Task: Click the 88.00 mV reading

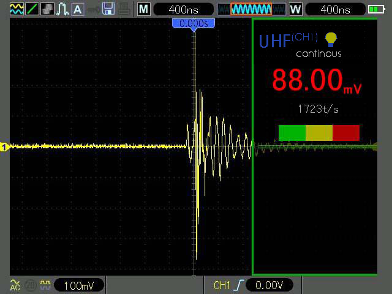Action: click(317, 80)
